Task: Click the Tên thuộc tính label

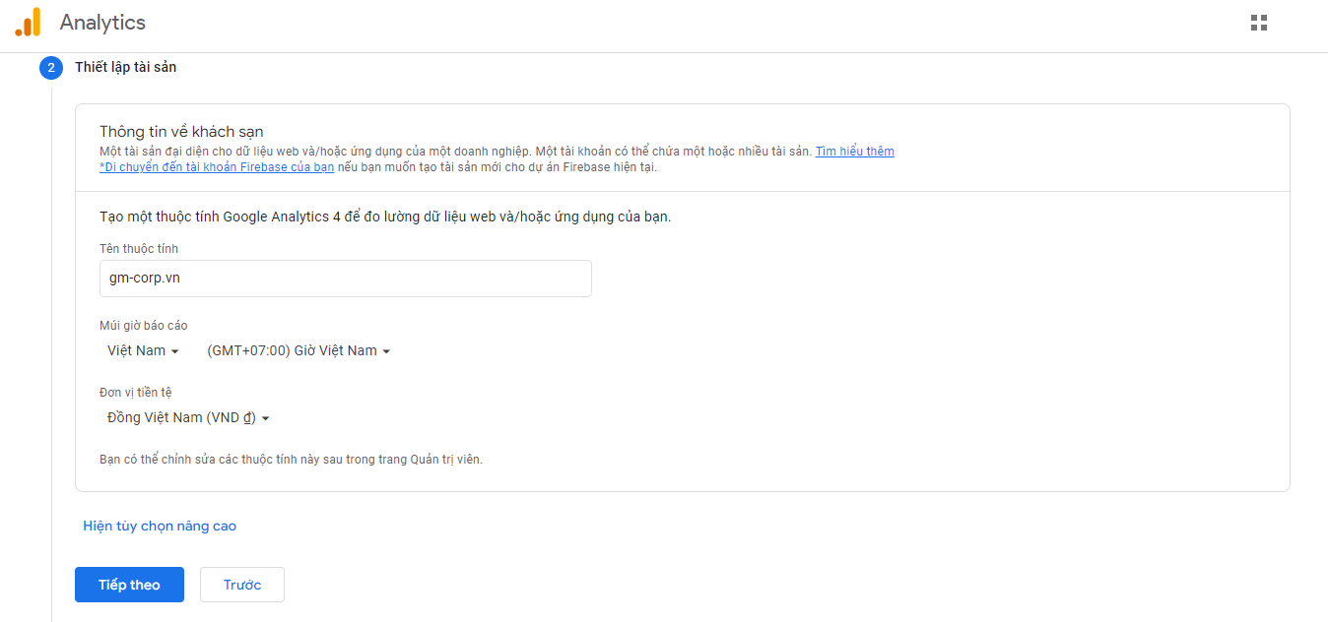Action: coord(139,249)
